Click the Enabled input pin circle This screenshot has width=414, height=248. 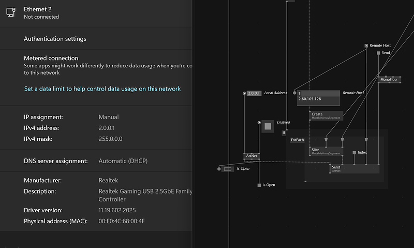pos(259,123)
